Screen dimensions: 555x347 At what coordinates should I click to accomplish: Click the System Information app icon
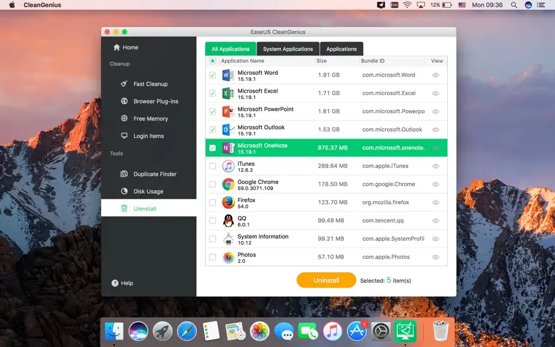228,239
